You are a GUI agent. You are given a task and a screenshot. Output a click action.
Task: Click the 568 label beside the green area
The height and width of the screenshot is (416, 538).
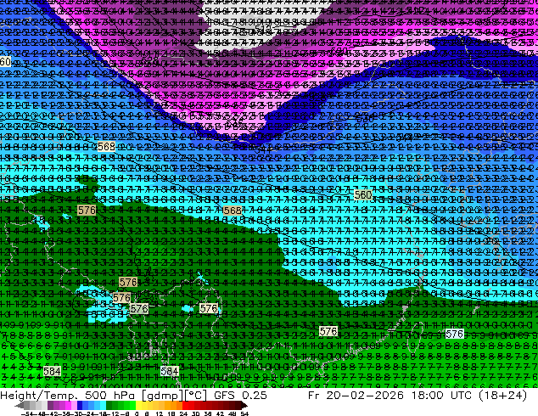coord(233,211)
